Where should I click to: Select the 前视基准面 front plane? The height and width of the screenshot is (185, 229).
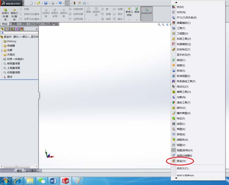tap(13, 63)
